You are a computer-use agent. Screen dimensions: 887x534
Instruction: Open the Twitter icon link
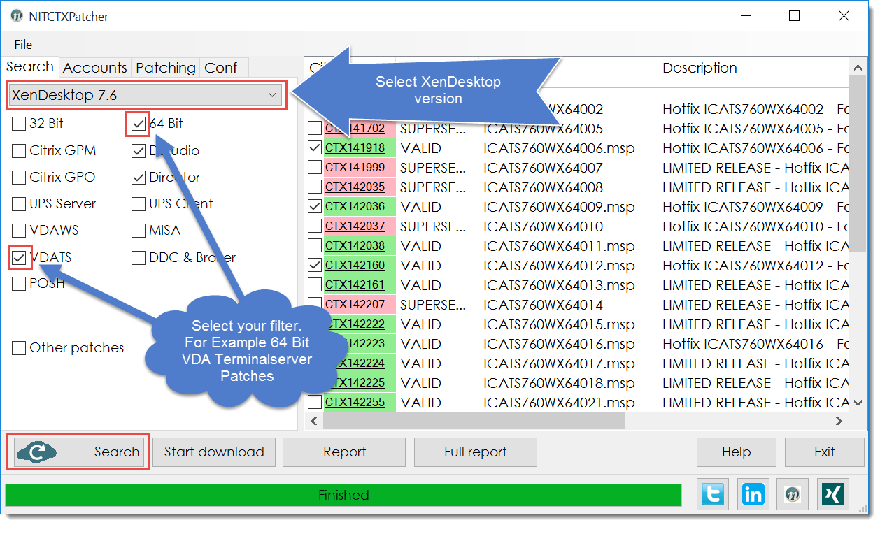[x=714, y=494]
